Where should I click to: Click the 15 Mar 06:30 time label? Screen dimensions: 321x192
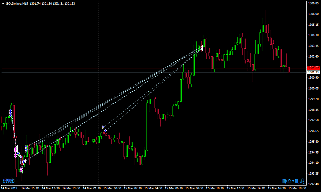coord(174,188)
